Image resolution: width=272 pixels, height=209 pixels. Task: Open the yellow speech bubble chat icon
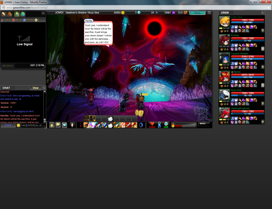click(58, 125)
